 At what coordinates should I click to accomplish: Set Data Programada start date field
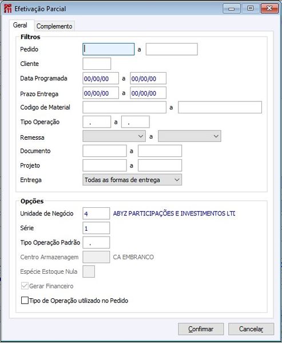click(x=101, y=78)
